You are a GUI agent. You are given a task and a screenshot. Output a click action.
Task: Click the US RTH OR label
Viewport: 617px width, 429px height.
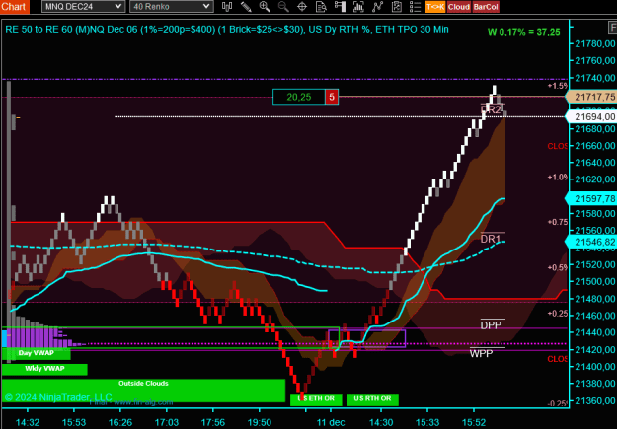(372, 399)
